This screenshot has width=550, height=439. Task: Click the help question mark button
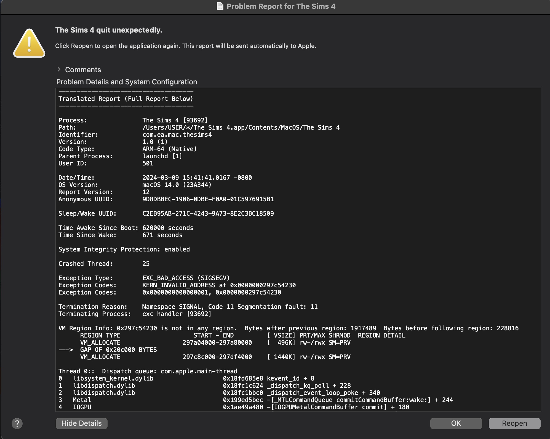[x=17, y=423]
